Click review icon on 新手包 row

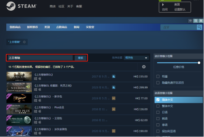(113, 98)
